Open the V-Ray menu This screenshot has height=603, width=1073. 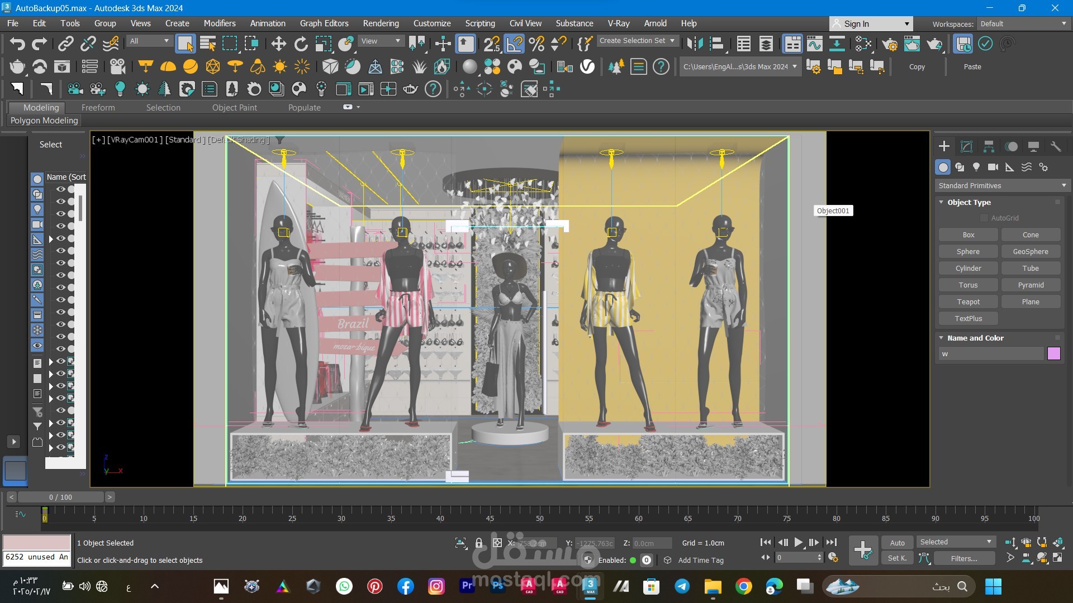[x=619, y=23]
